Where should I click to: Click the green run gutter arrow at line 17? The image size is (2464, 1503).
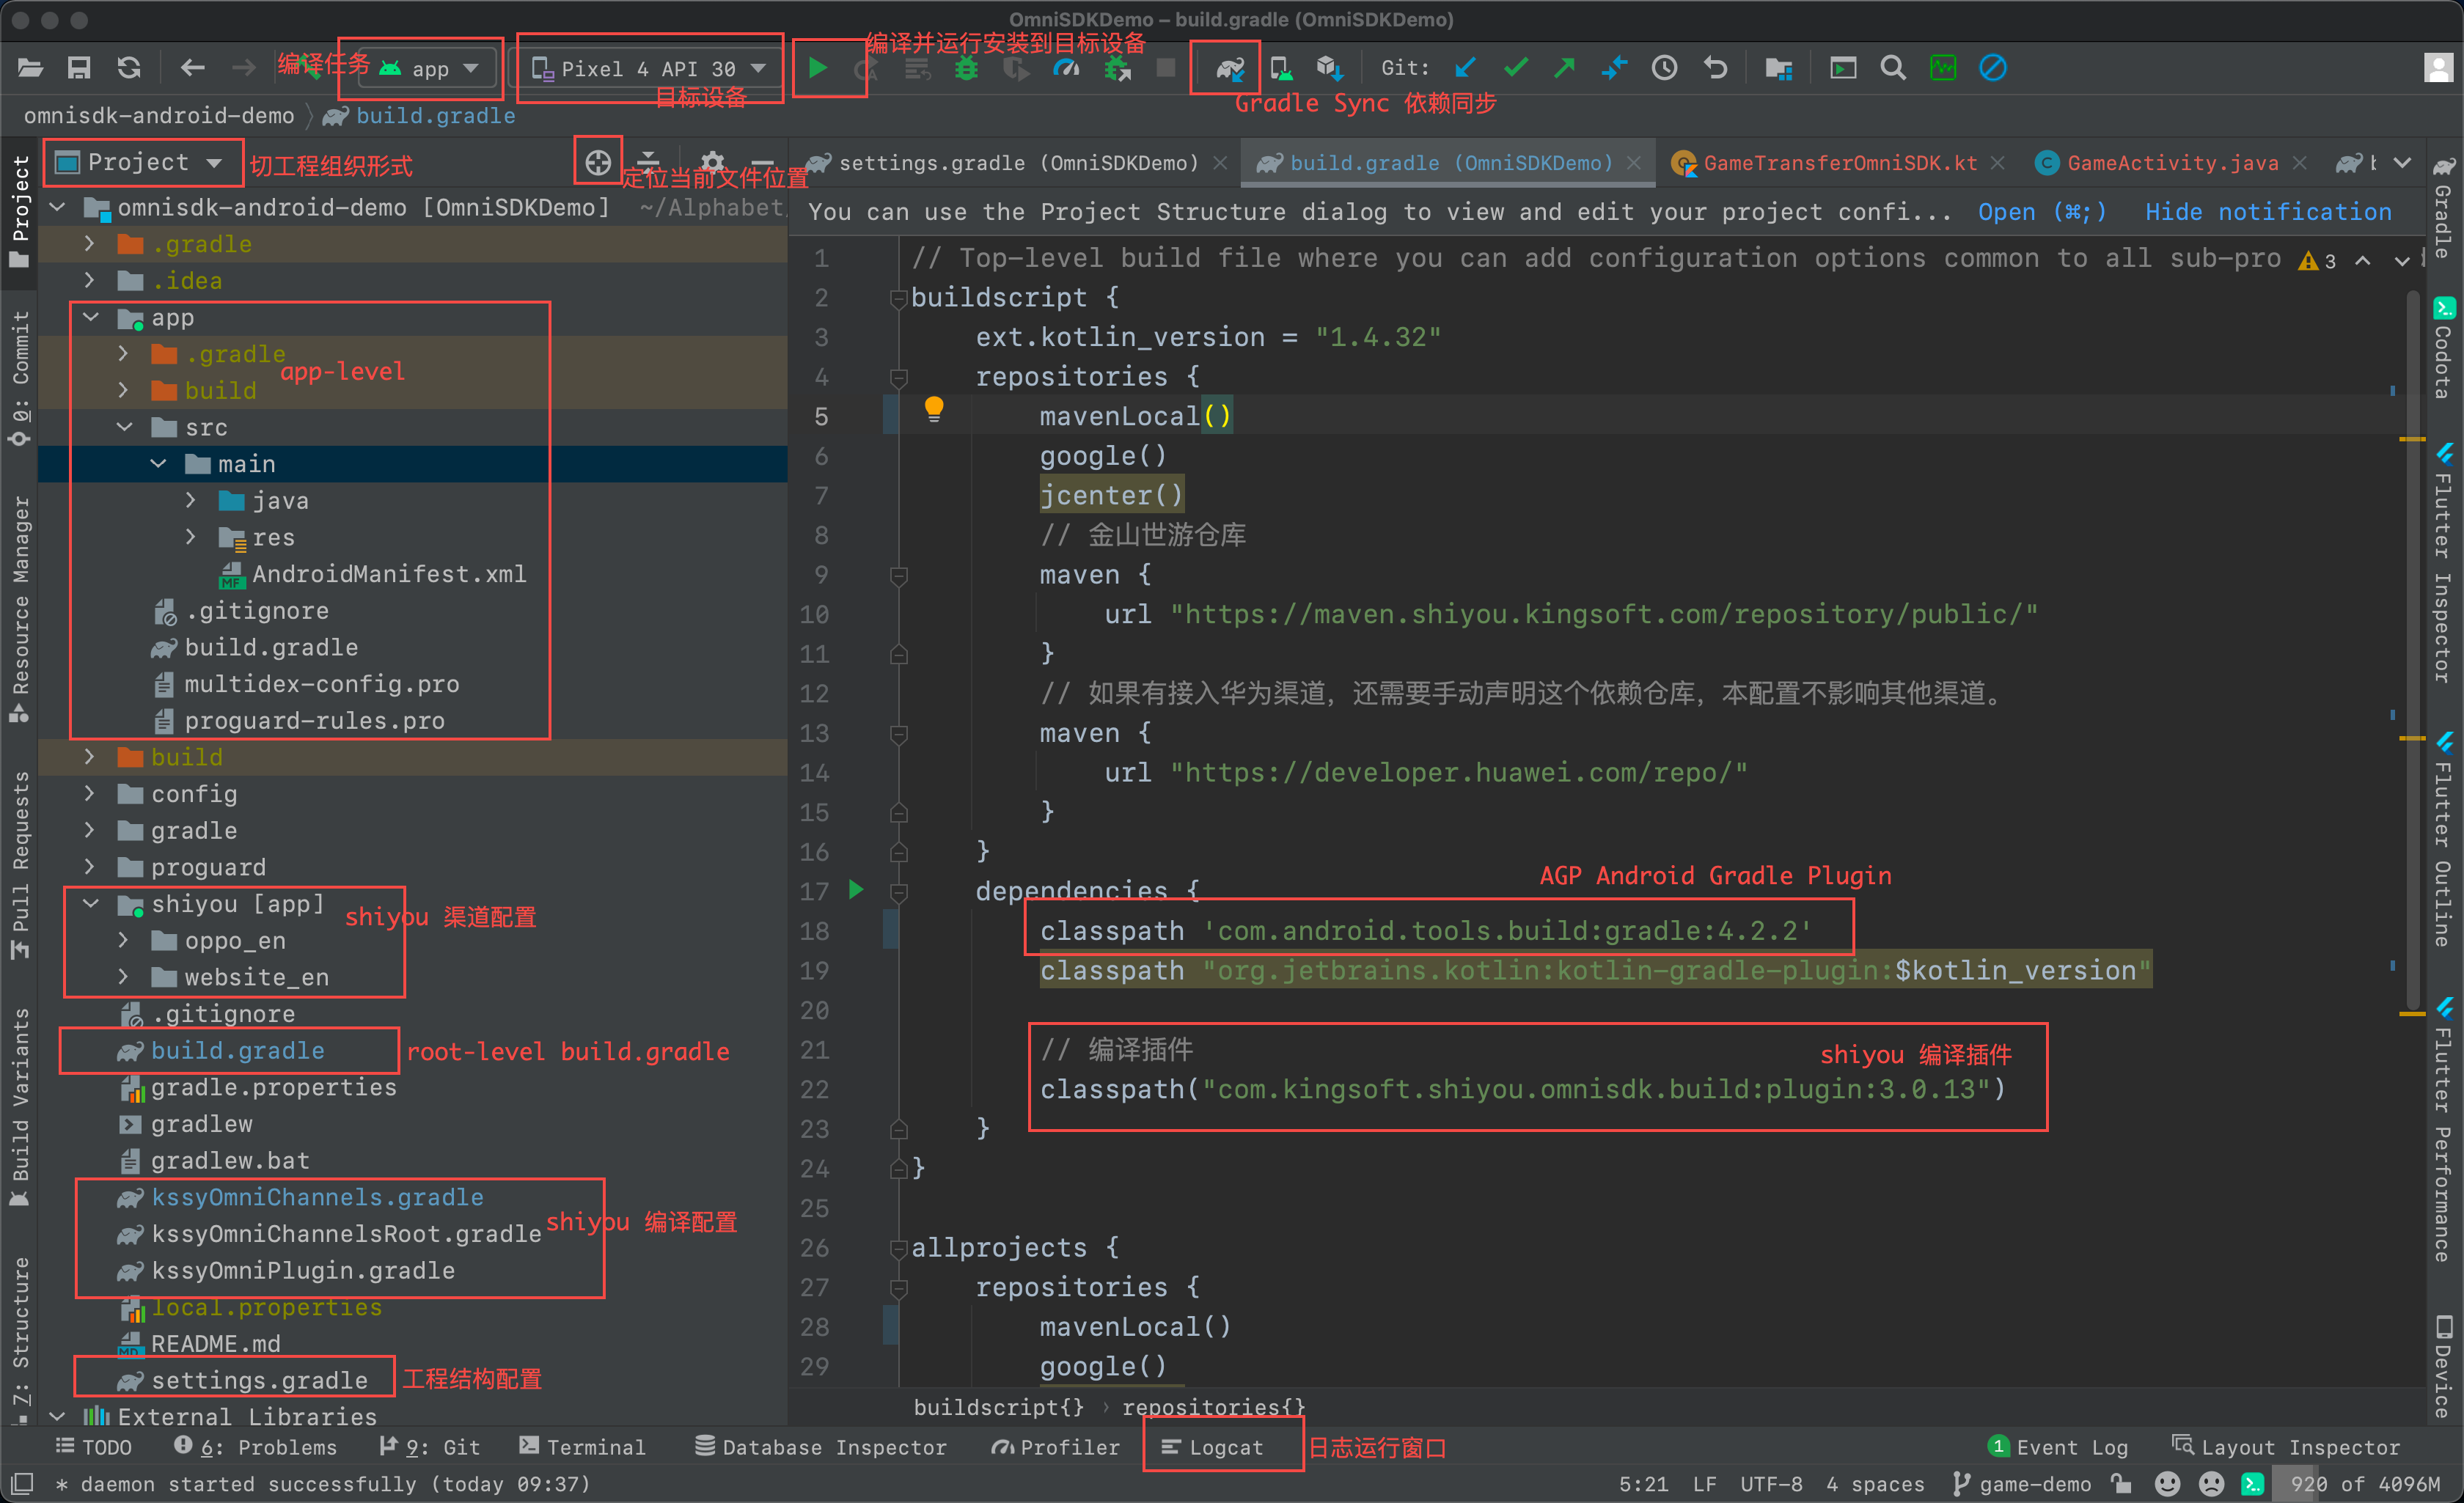[856, 889]
